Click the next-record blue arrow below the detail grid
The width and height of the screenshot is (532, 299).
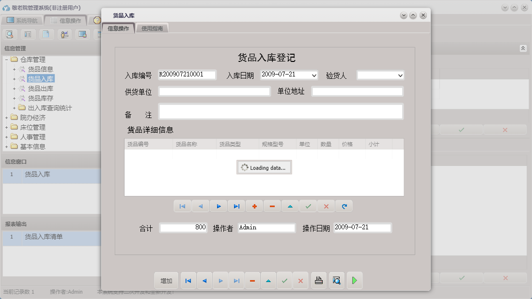[219, 206]
